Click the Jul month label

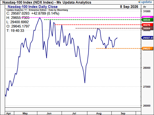74,113
